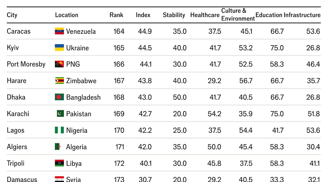Screen dimensions: 325x182
Task: Sort by Infrastructure column header
Action: pos(302,15)
